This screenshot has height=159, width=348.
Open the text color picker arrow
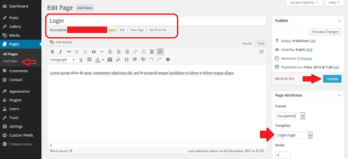tap(103, 60)
